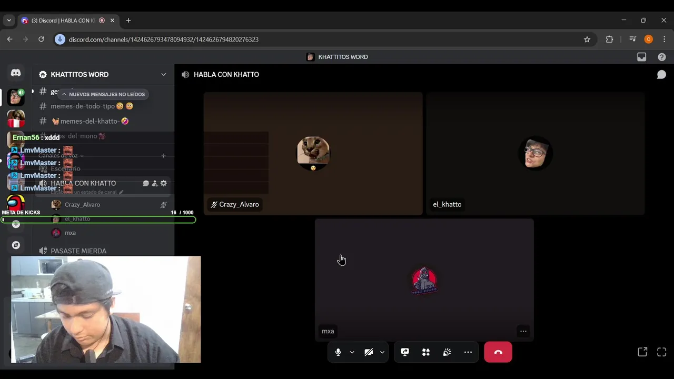674x379 pixels.
Task: Focus the el_khatto video tile
Action: (536, 154)
